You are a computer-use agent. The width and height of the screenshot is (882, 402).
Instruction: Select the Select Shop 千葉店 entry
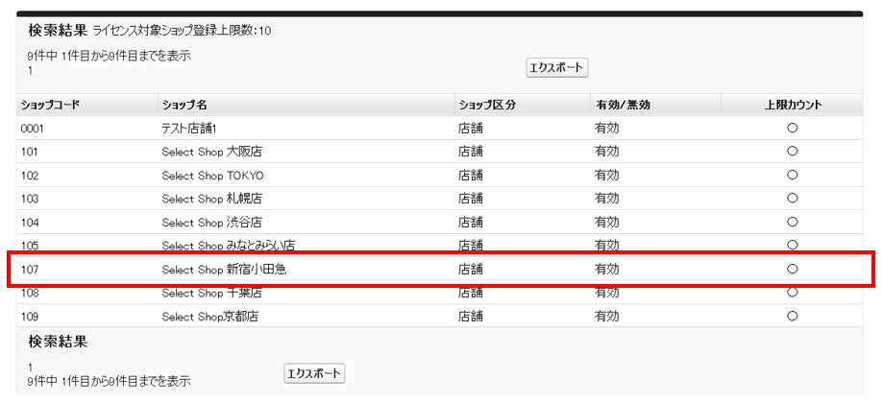pyautogui.click(x=211, y=293)
